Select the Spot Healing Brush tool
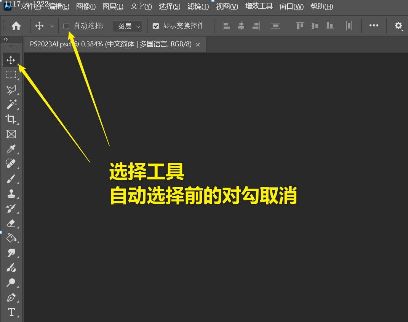The width and height of the screenshot is (408, 322). (x=11, y=163)
